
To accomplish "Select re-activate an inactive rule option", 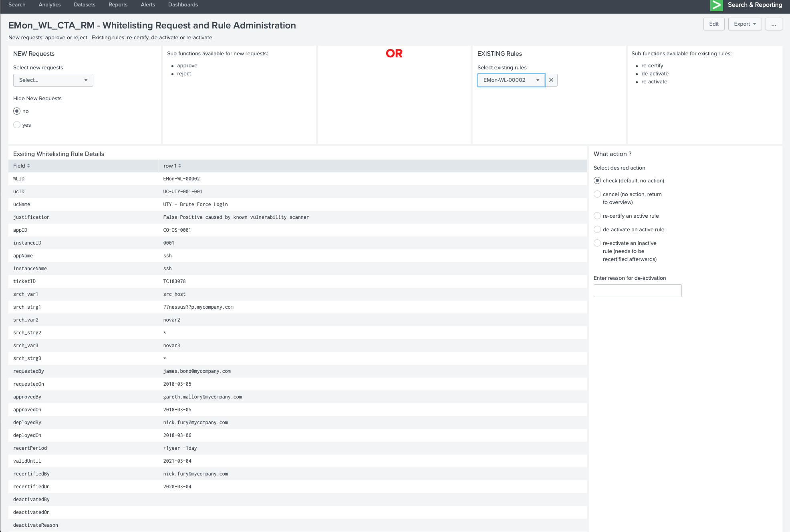I will 597,243.
